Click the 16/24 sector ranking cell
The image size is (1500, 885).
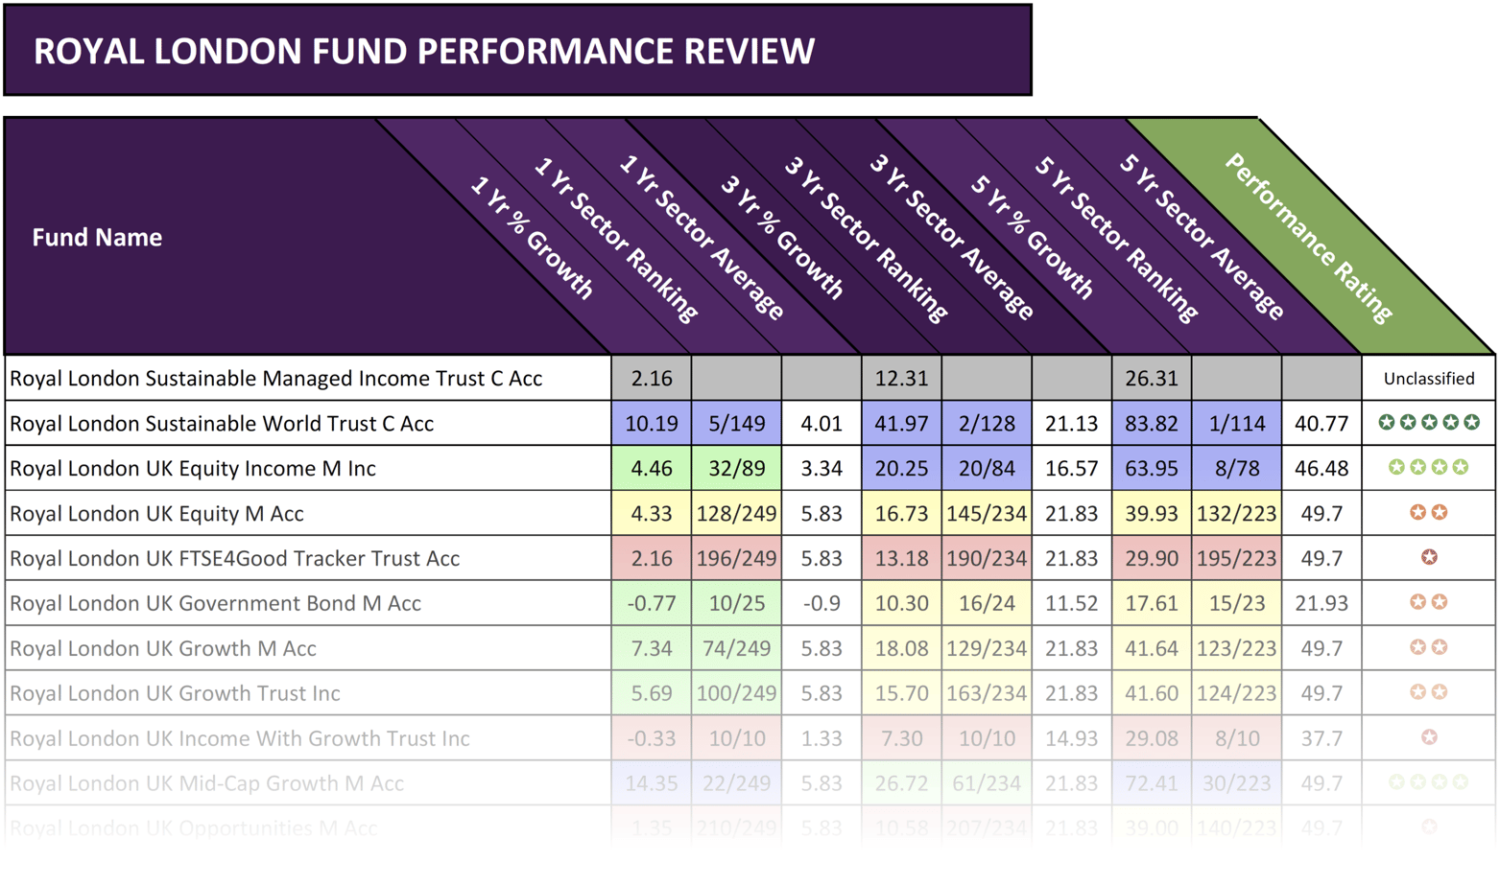[x=987, y=604]
